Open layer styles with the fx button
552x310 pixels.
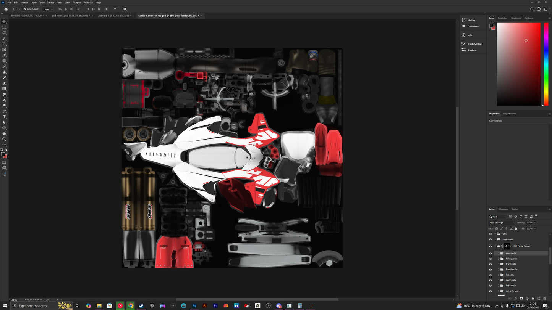coord(515,299)
